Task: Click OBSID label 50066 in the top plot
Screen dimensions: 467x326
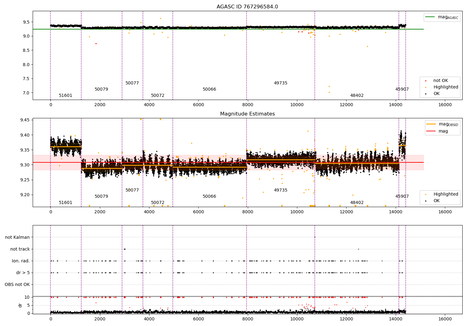Action: pos(209,89)
